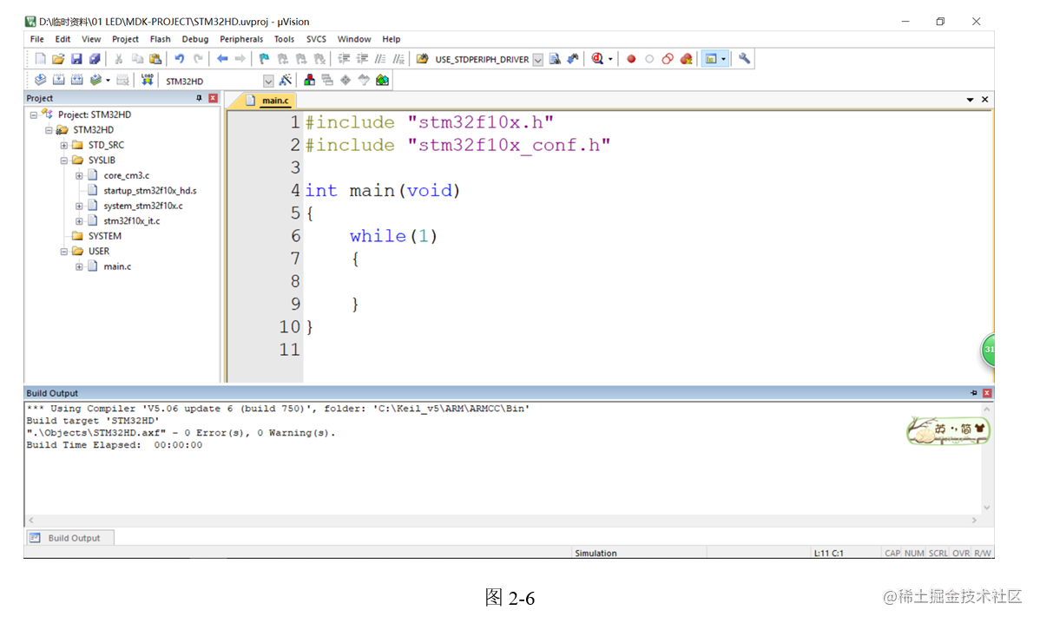Click the Build Output horizontal scrollbar
Viewport: 1040px width, 623px height.
pyautogui.click(x=502, y=521)
